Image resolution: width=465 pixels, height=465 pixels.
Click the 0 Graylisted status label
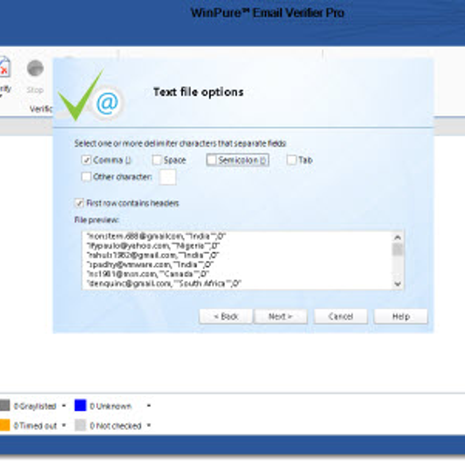[35, 406]
